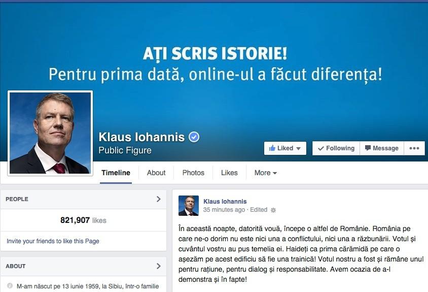
Task: Open the Liked dropdown arrow
Action: pos(298,148)
